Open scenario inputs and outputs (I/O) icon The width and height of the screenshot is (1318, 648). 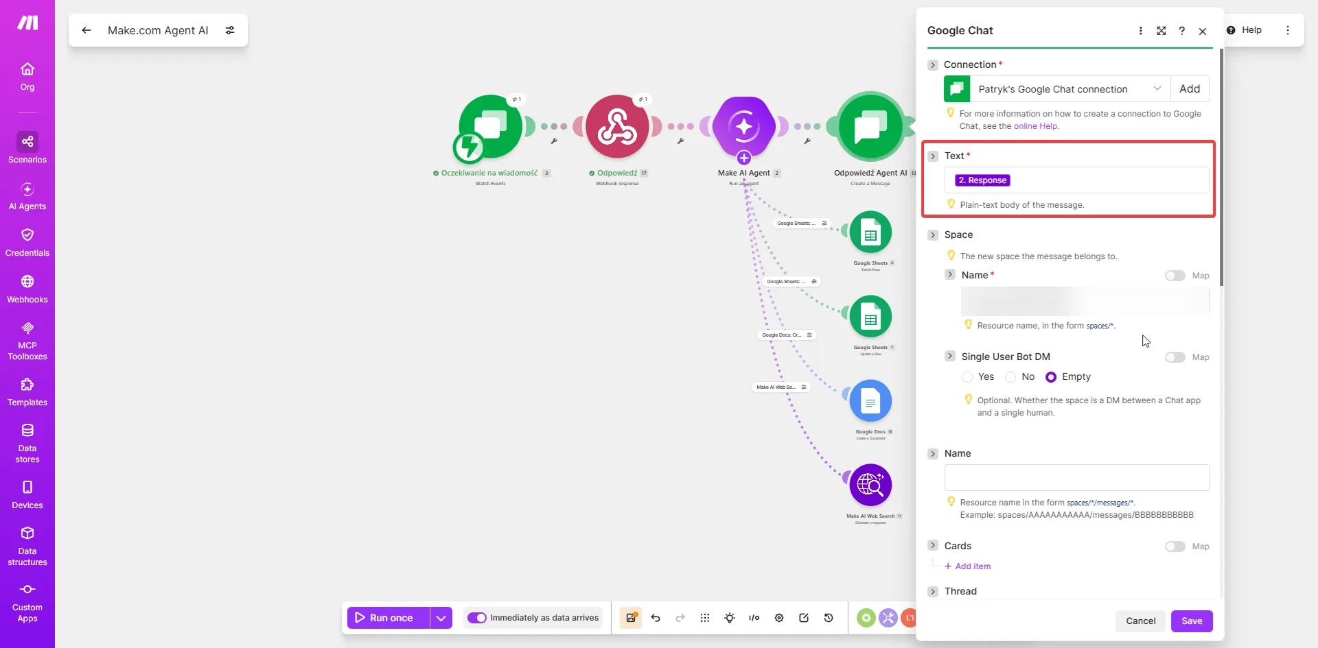click(x=754, y=618)
